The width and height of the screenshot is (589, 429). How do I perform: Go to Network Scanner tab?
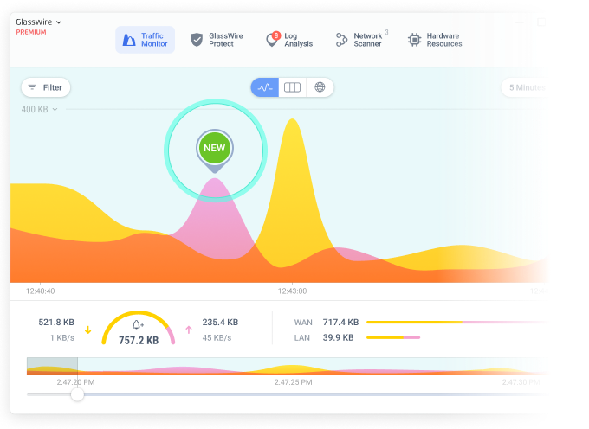click(x=361, y=40)
